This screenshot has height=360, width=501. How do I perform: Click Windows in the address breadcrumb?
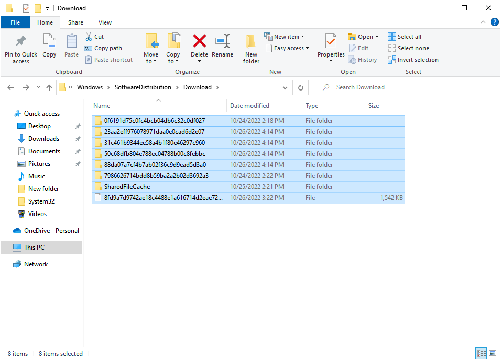(90, 87)
